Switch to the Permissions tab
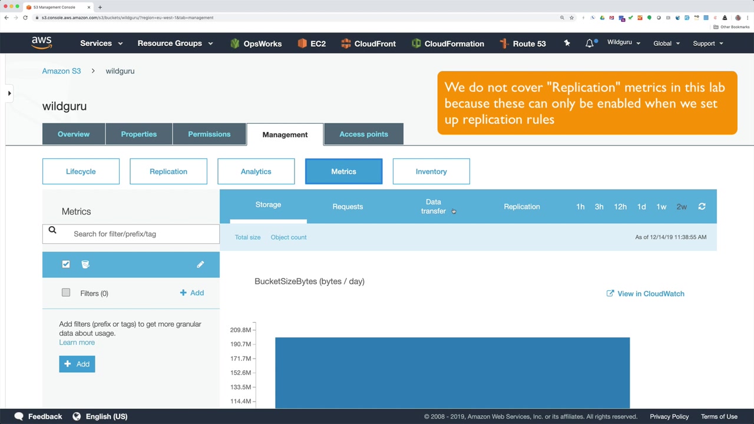The image size is (754, 424). click(x=209, y=134)
